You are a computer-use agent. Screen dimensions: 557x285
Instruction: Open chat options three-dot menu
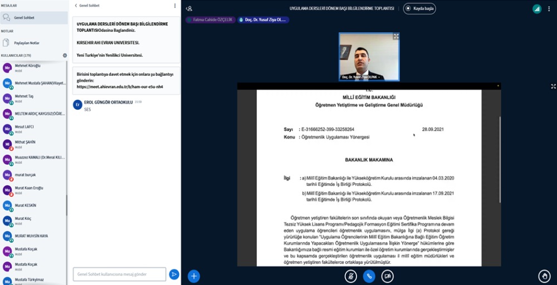(x=175, y=6)
